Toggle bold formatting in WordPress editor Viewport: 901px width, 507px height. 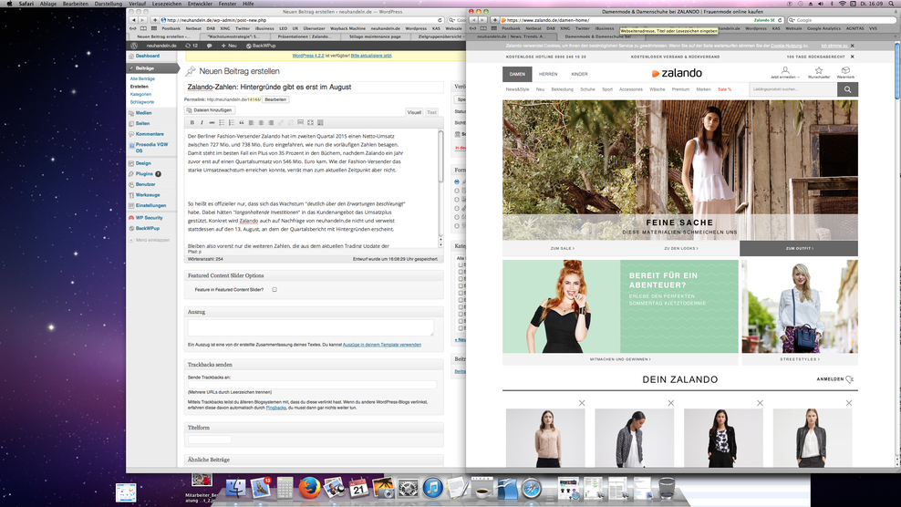(x=192, y=122)
